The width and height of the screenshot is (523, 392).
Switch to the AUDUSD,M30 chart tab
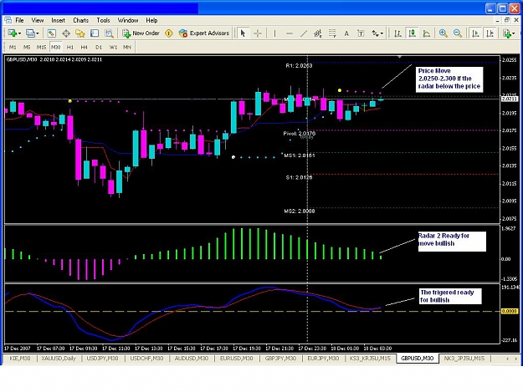(x=192, y=359)
